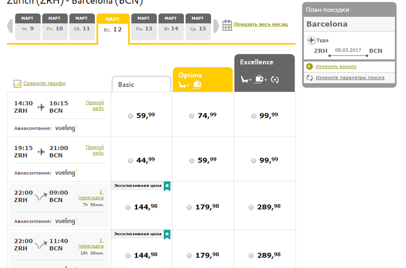The width and height of the screenshot is (406, 268).
Task: Click next dates arrow after March 15
Action: 216,26
